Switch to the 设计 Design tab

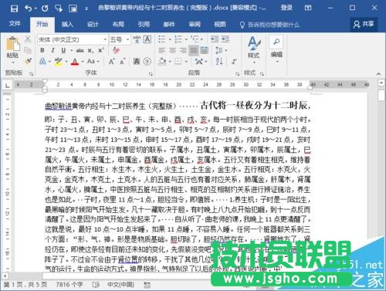click(x=93, y=25)
